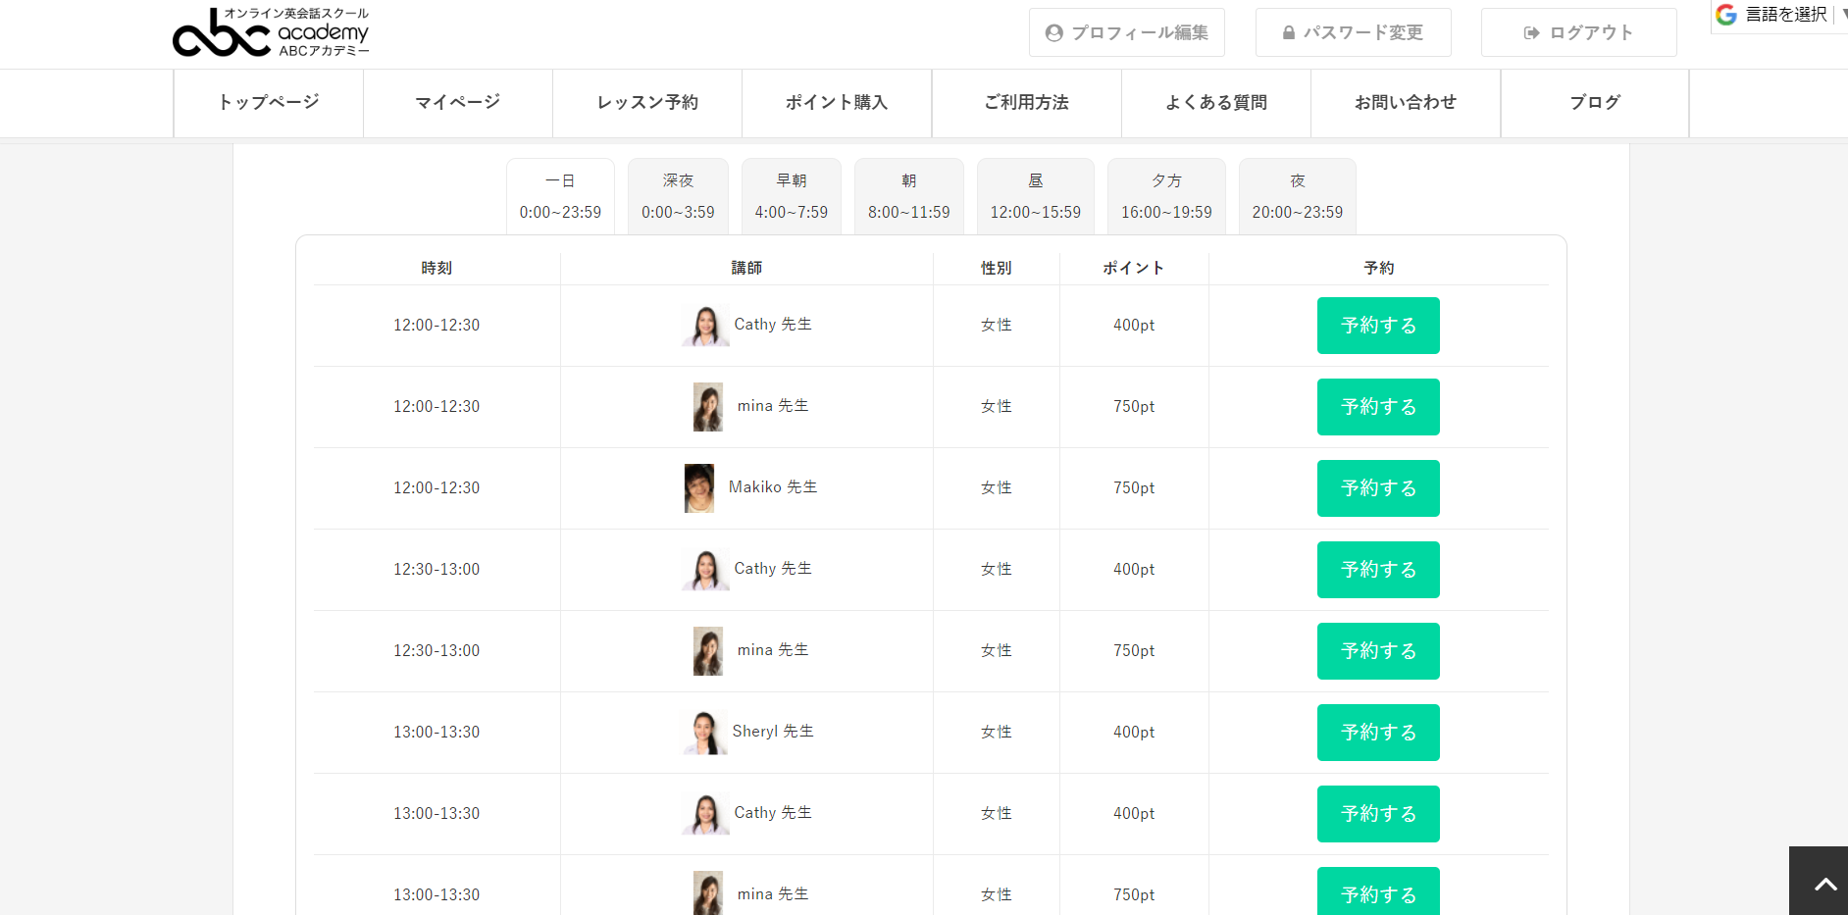The width and height of the screenshot is (1848, 915).
Task: Open the ポイント購入 menu item
Action: click(x=837, y=102)
